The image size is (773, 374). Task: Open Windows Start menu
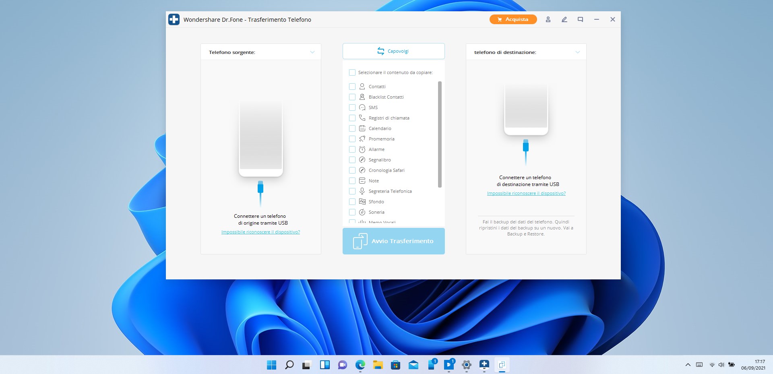click(272, 365)
